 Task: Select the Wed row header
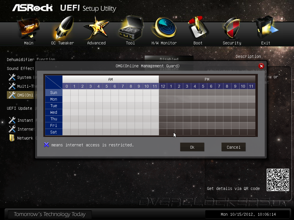(54, 112)
